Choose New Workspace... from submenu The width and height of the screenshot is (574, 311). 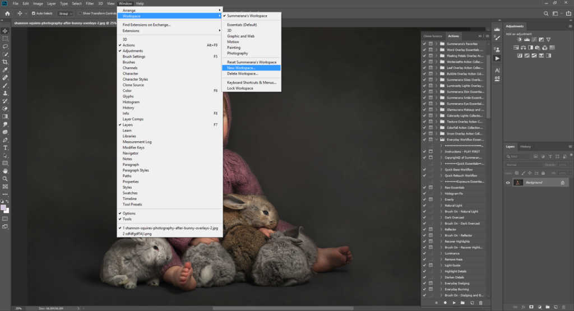point(251,68)
